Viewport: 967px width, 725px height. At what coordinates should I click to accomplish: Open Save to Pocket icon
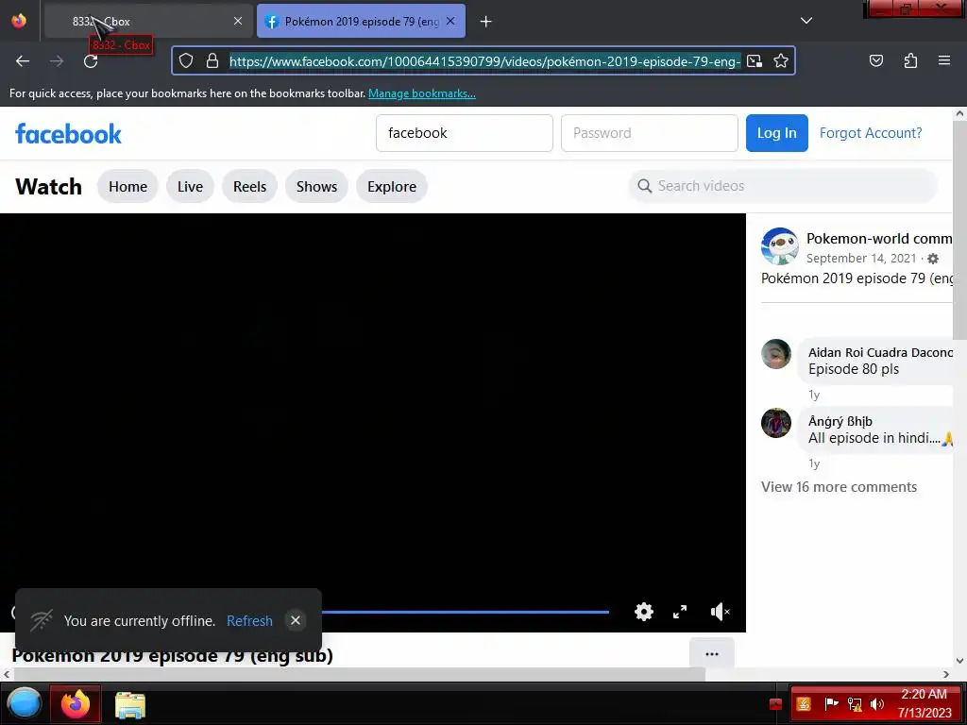pyautogui.click(x=876, y=60)
